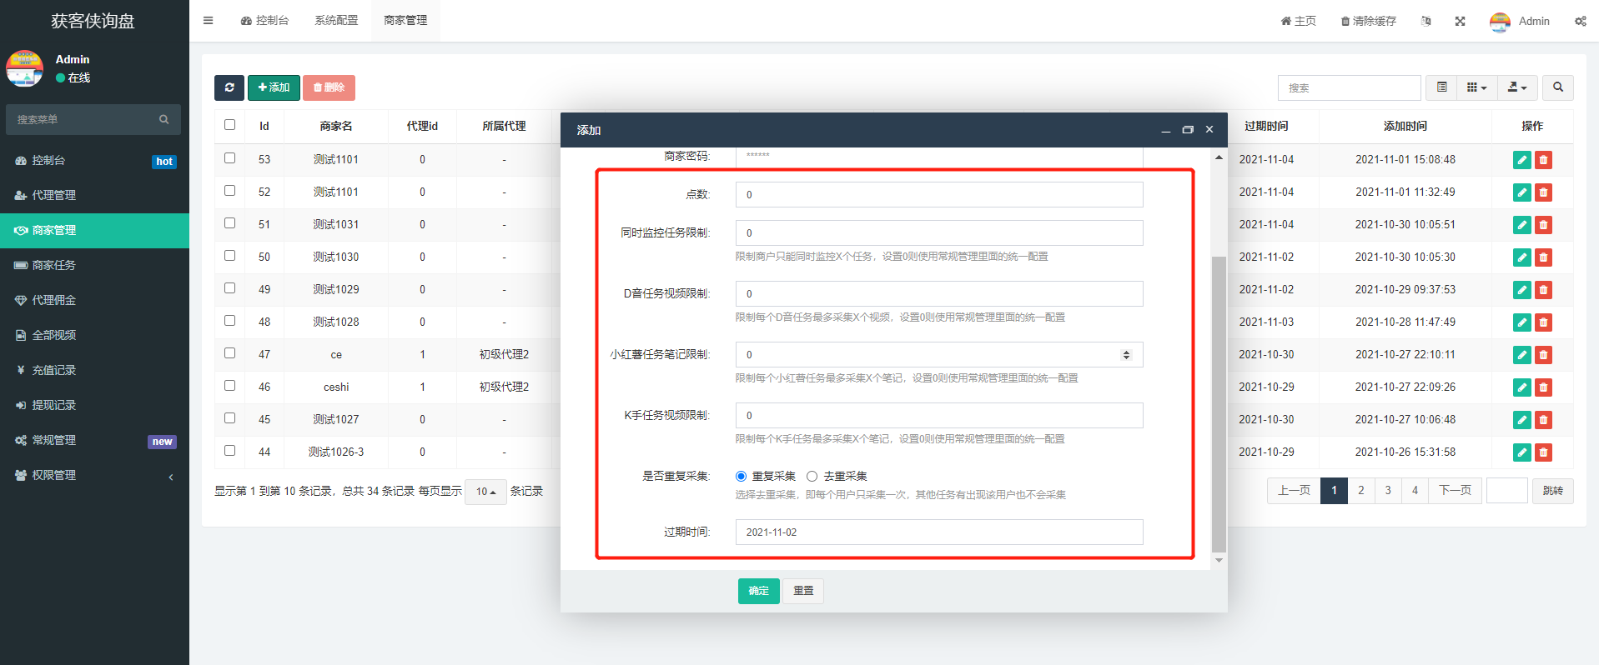Switch to the 系统配置 tab
This screenshot has width=1599, height=665.
336,21
